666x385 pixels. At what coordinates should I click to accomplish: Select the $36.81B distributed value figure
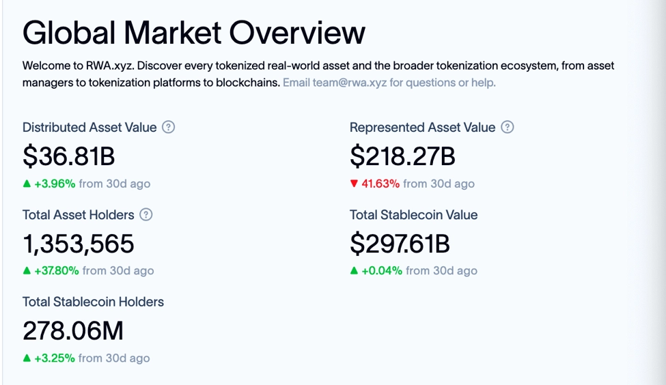coord(69,156)
